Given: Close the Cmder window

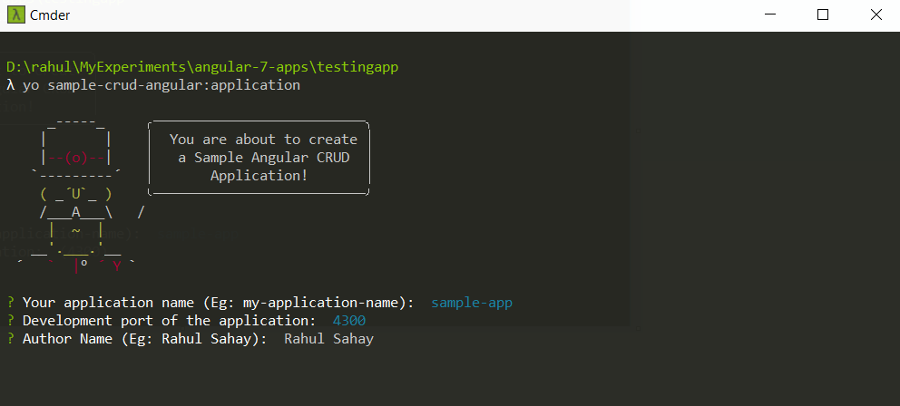Looking at the screenshot, I should 876,14.
